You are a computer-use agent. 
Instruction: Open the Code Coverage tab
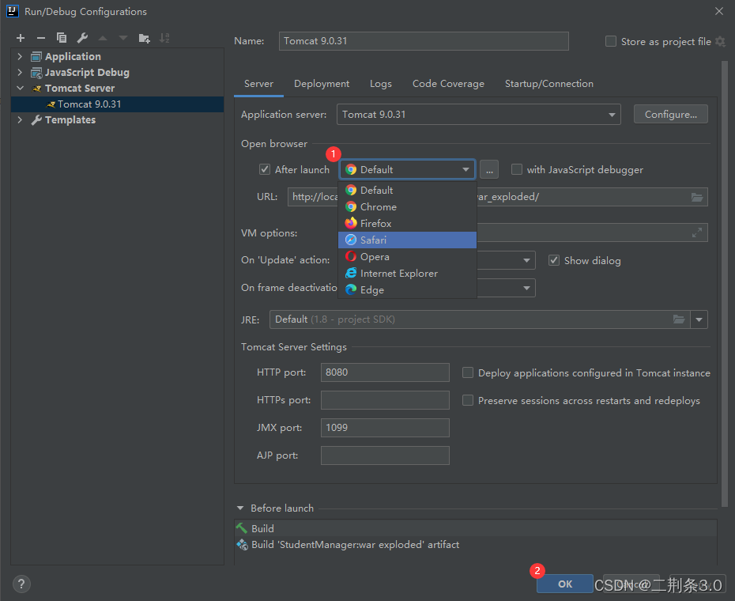pos(448,84)
